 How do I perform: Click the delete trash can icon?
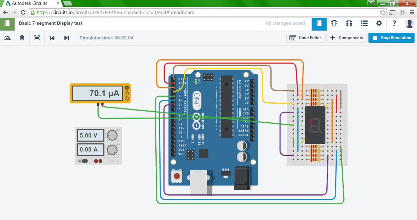coord(22,38)
